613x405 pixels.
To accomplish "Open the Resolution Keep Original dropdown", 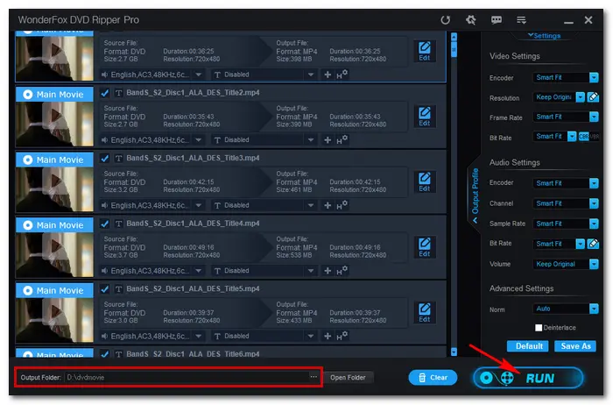I will pyautogui.click(x=580, y=97).
